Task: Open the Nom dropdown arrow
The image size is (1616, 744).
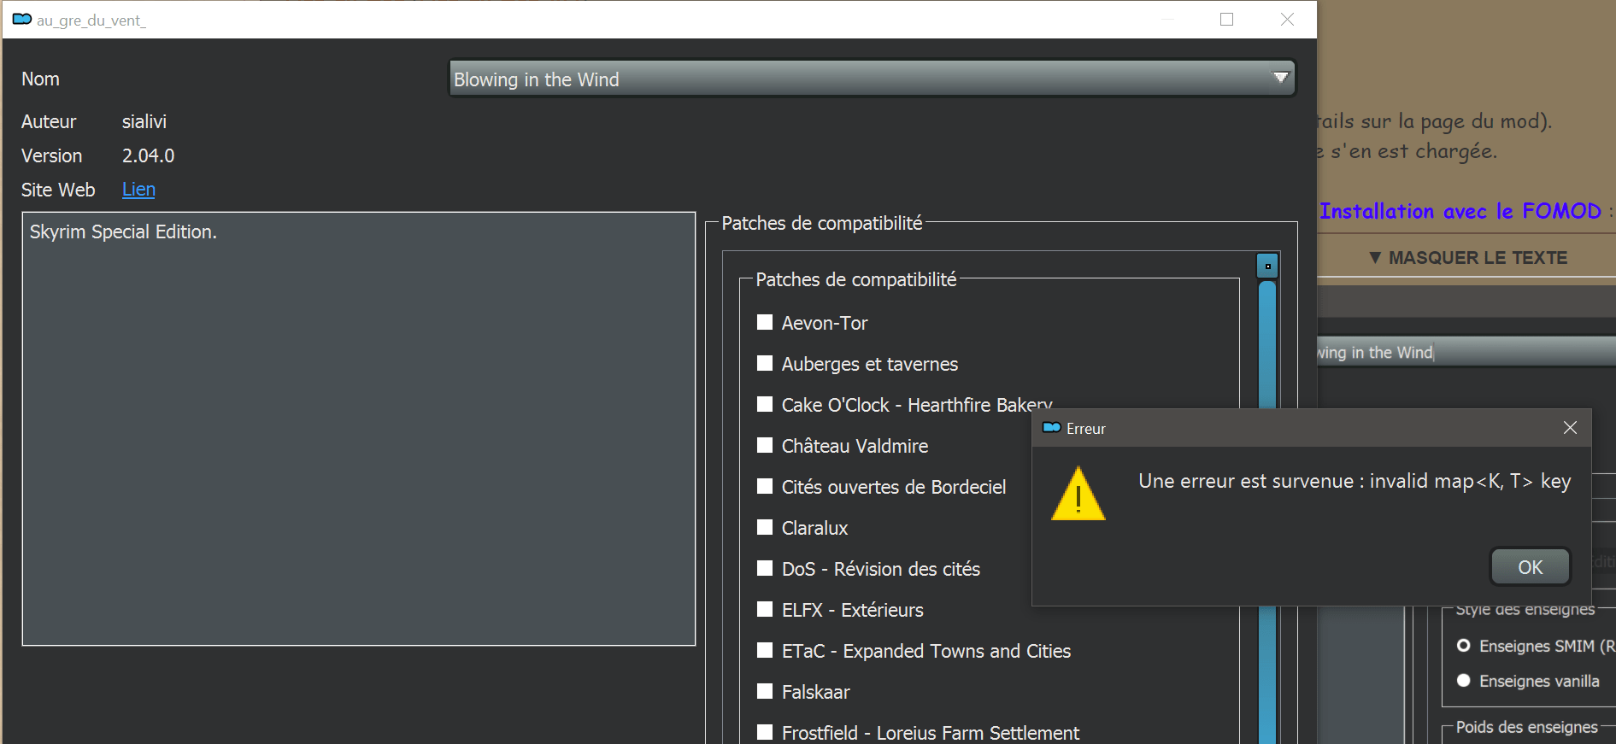Action: (x=1280, y=79)
